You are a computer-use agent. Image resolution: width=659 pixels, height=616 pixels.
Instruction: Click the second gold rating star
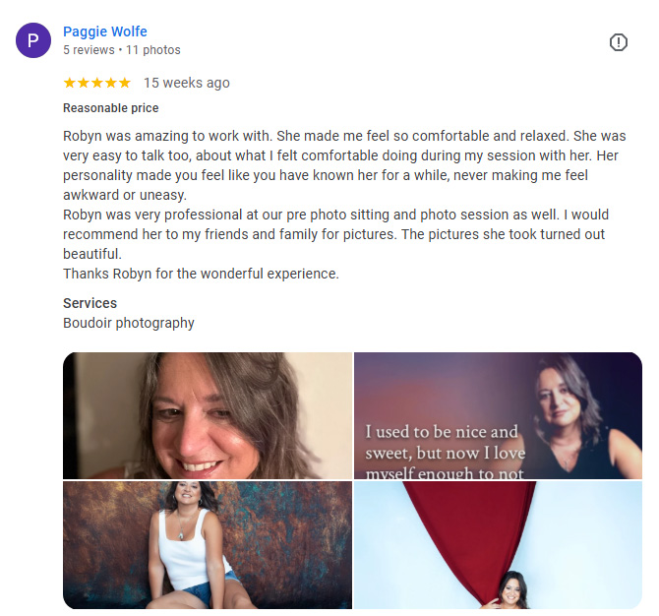(84, 83)
